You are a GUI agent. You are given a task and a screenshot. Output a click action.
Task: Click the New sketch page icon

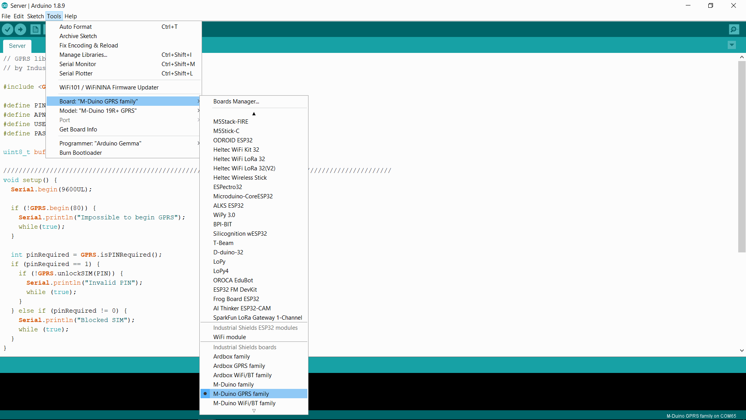[x=35, y=29]
